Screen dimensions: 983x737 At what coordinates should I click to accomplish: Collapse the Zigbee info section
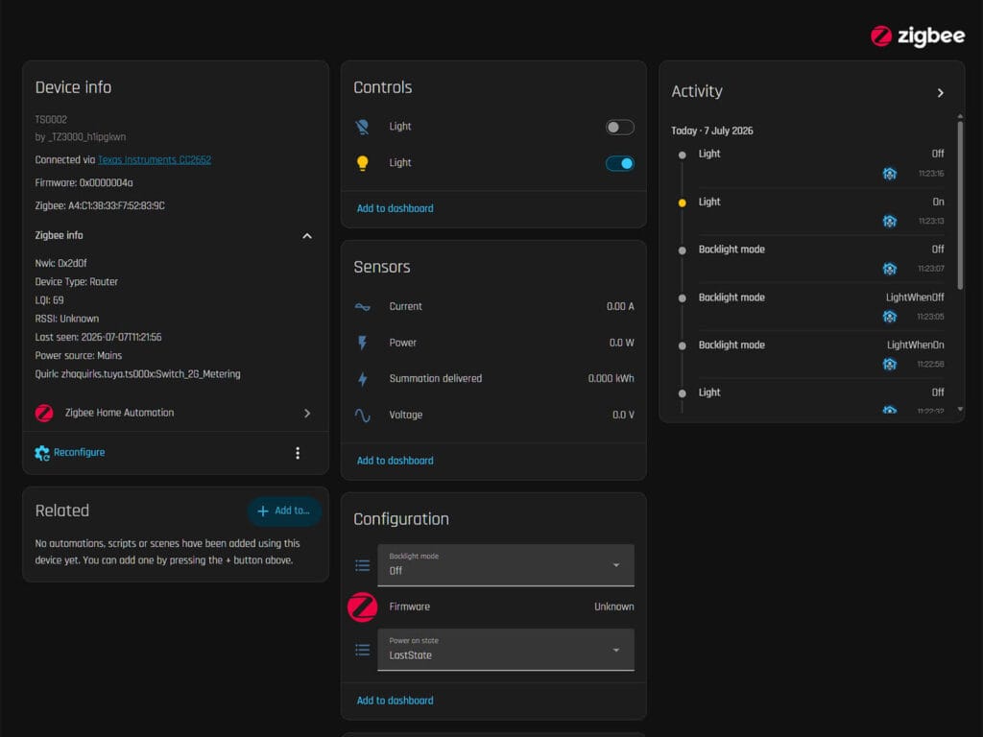tap(307, 236)
